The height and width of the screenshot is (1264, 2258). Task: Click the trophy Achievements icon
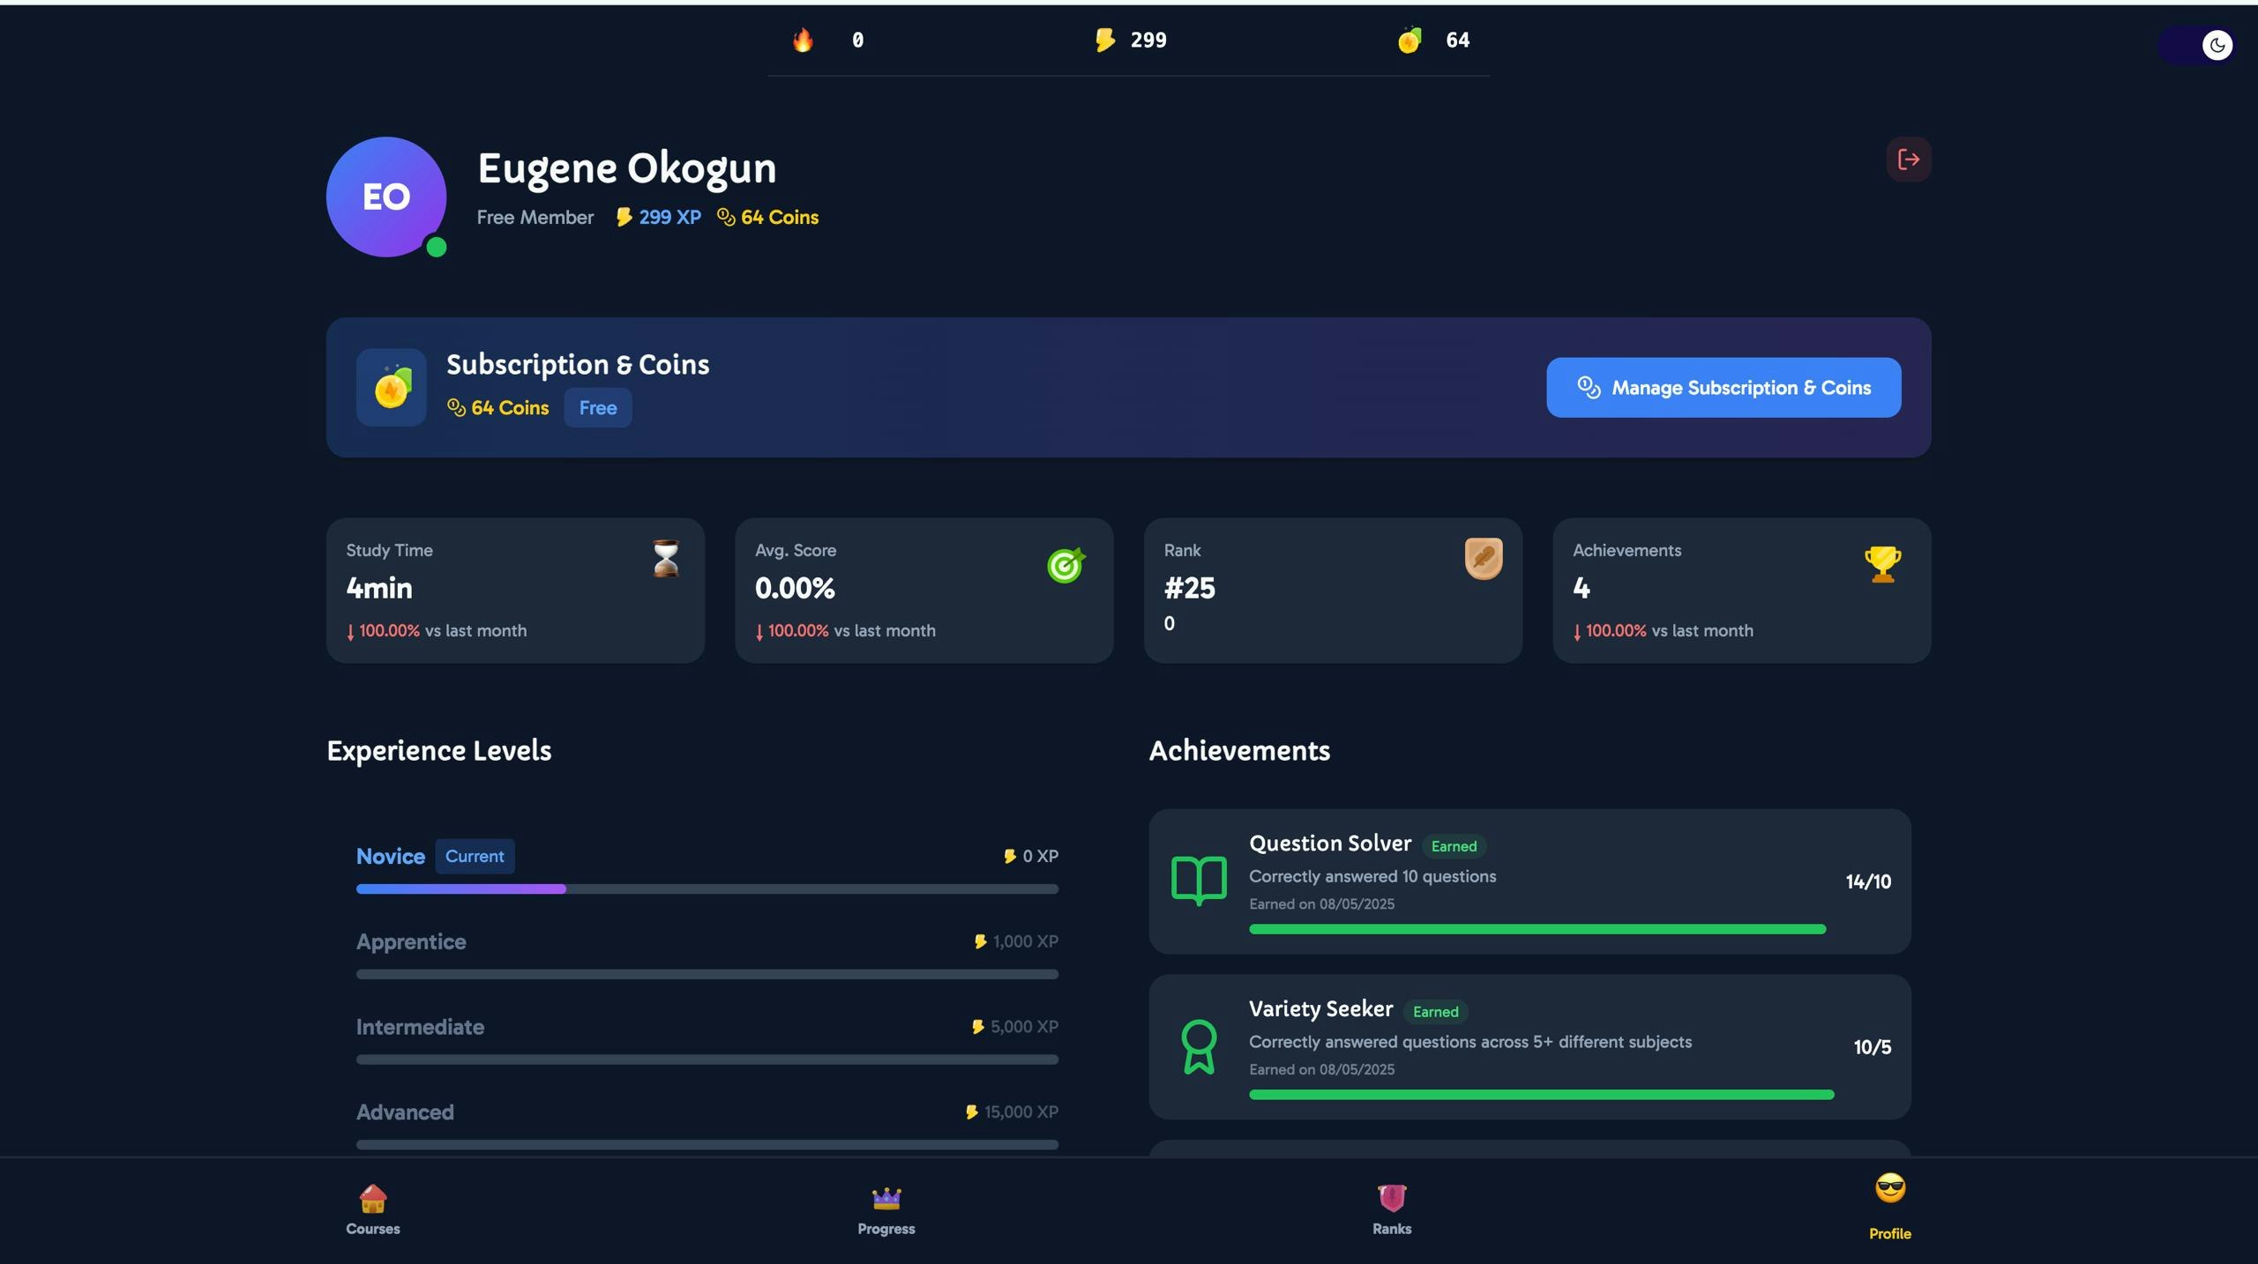(1882, 564)
